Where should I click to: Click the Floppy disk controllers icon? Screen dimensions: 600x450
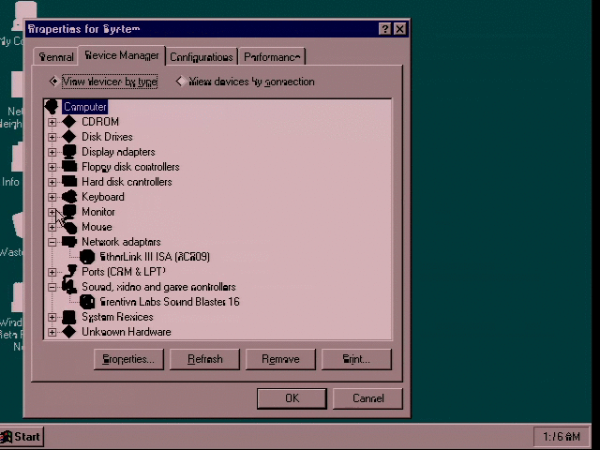coord(69,167)
